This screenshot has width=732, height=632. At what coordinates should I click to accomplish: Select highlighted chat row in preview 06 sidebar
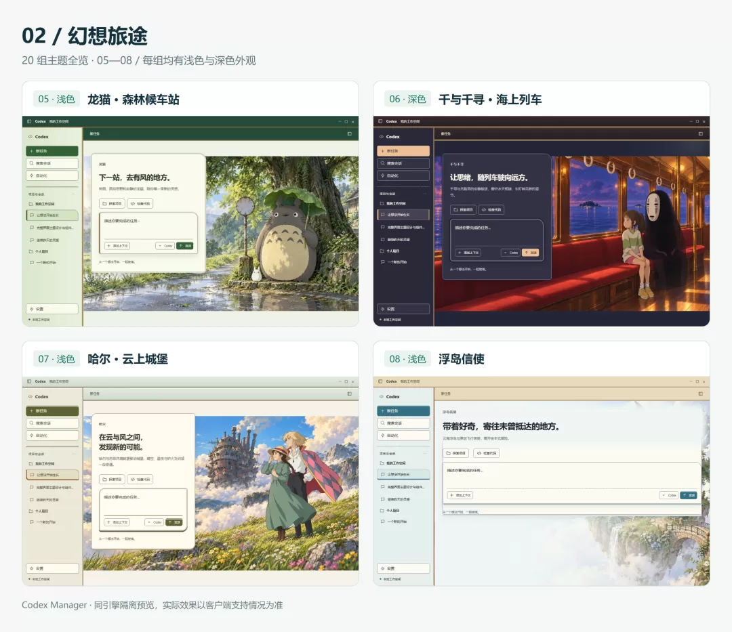pos(403,215)
